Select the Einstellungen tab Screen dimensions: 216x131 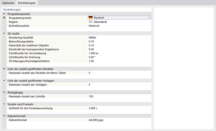point(27,3)
